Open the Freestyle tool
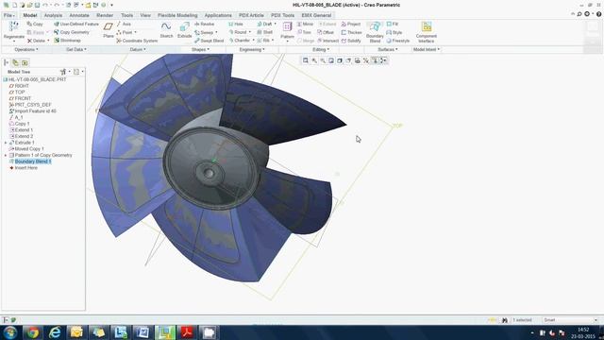604x340 pixels. pos(398,41)
